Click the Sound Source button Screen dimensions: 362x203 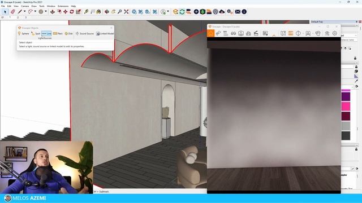(84, 34)
